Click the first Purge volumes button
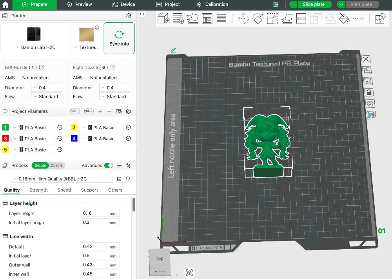 (x=75, y=111)
